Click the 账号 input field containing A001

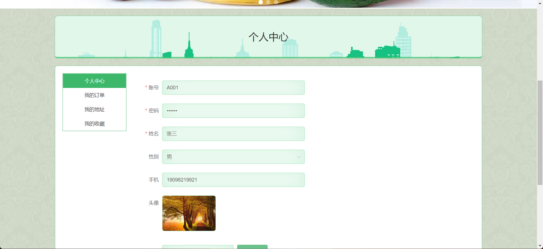click(x=233, y=88)
